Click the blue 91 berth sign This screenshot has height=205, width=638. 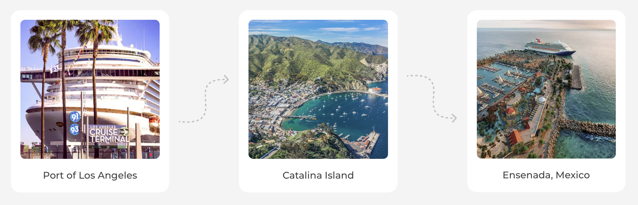click(75, 117)
